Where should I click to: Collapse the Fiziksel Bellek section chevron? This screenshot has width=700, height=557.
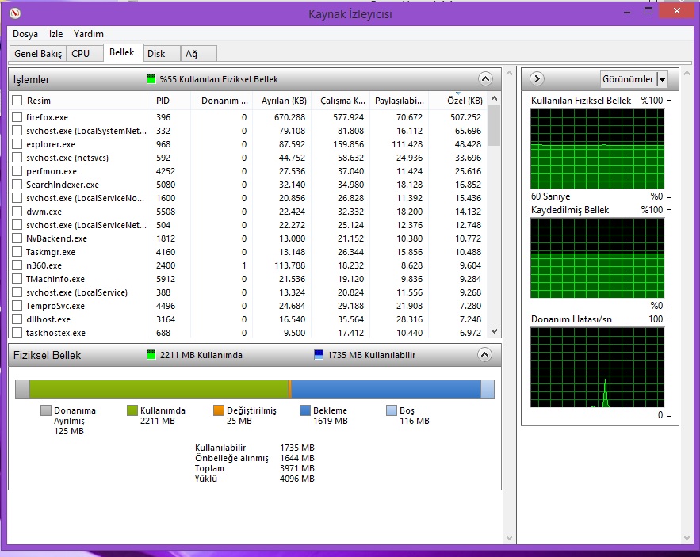tap(484, 355)
